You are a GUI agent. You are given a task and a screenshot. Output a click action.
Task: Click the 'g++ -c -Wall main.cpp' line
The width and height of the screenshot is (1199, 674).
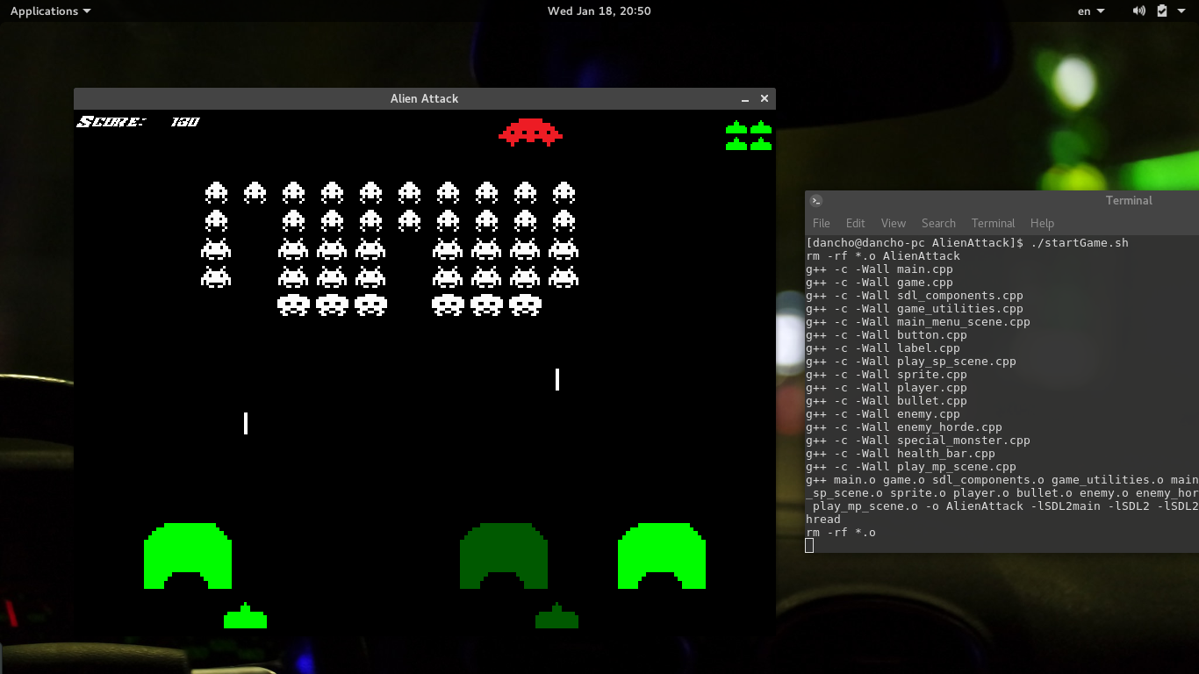coord(880,269)
